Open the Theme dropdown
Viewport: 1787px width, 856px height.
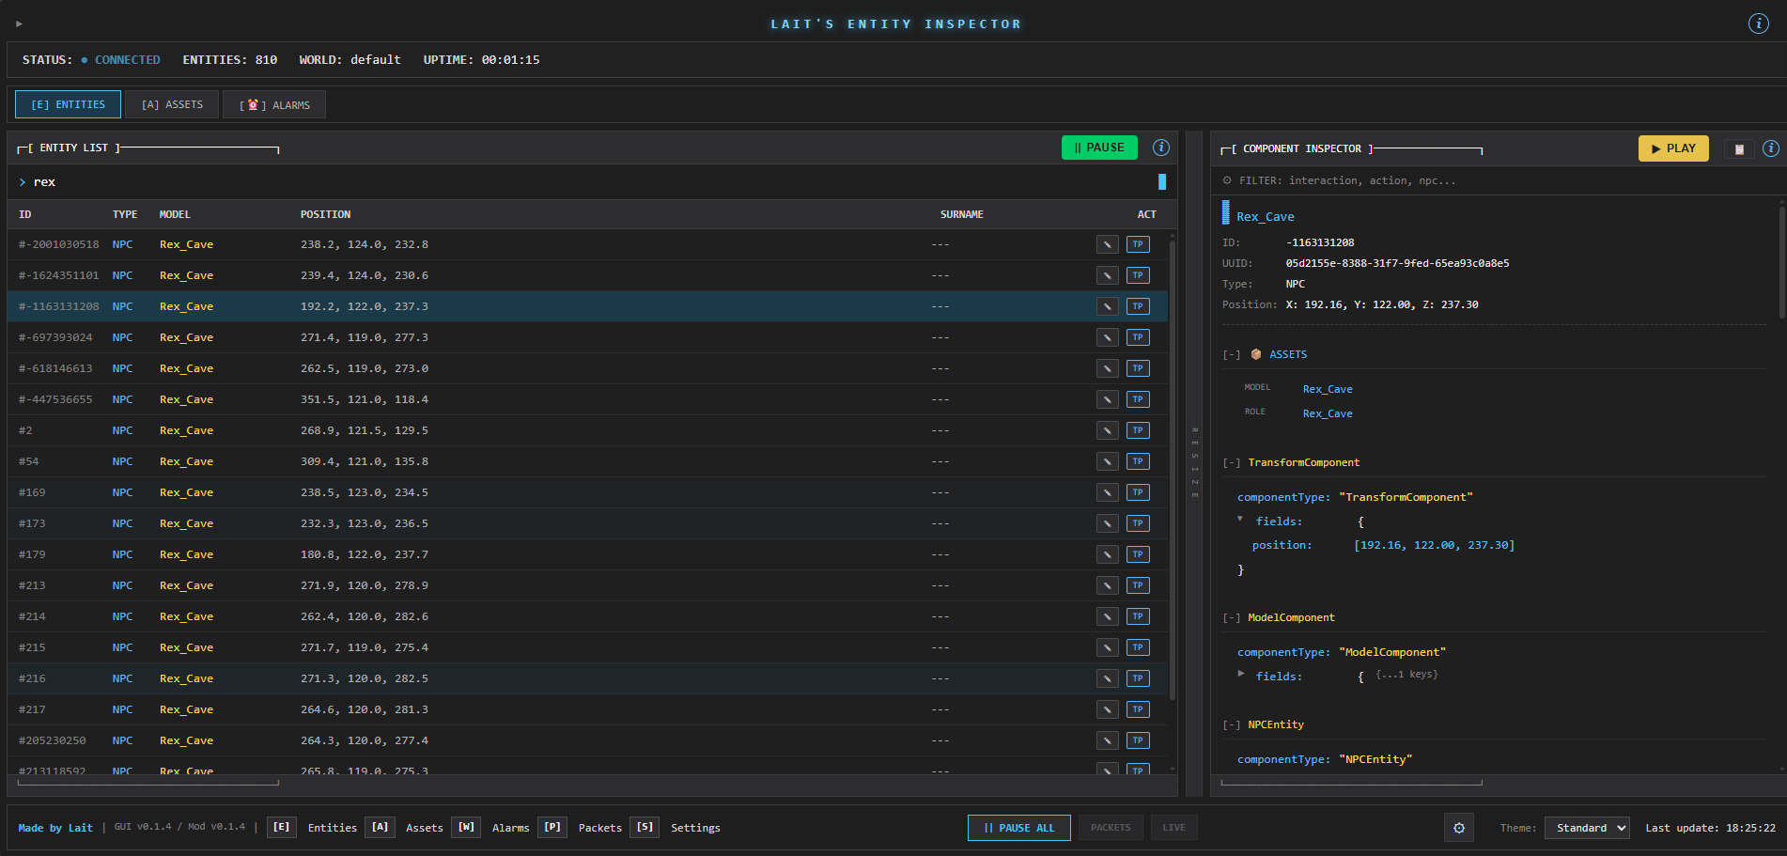click(x=1589, y=828)
